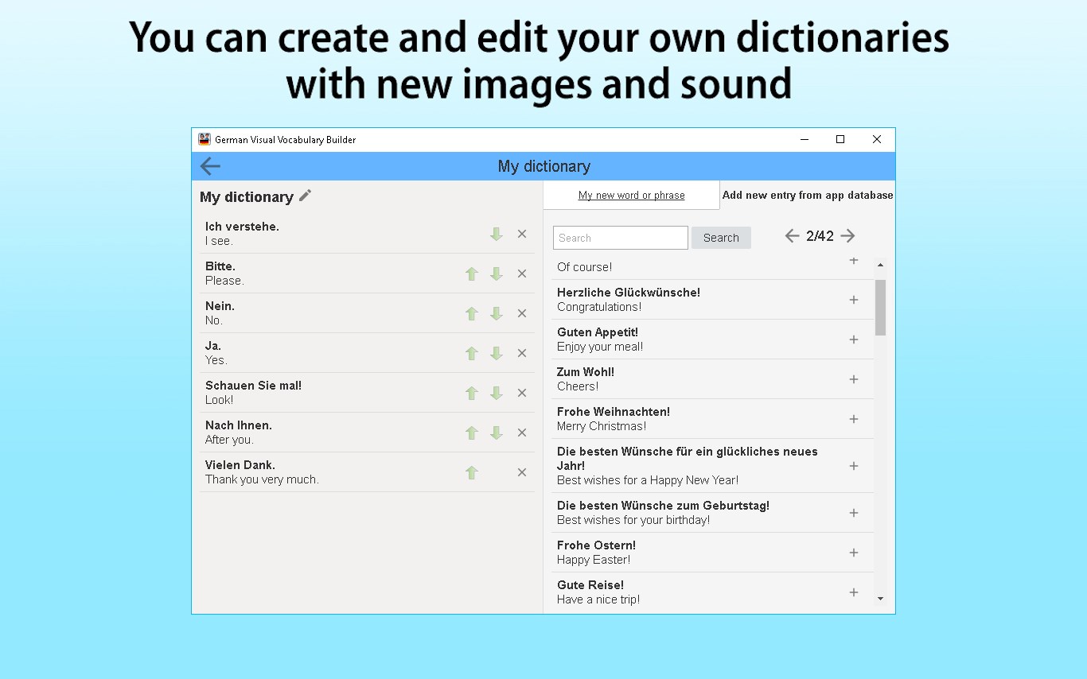Viewport: 1087px width, 679px height.
Task: Add 'Herzliche Glückwünsche!' to dictionary
Action: 854,300
